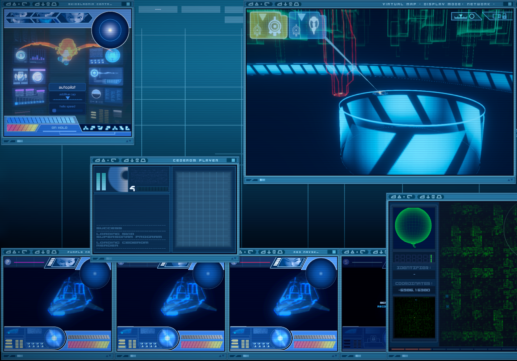Click the communication globe icon in Skidbladnir control
The height and width of the screenshot is (361, 517).
113,56
